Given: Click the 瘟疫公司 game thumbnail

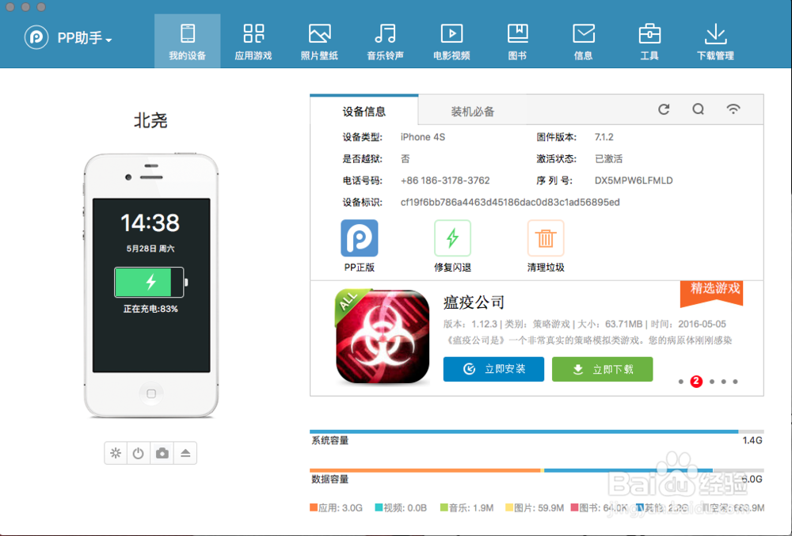Looking at the screenshot, I should point(383,336).
